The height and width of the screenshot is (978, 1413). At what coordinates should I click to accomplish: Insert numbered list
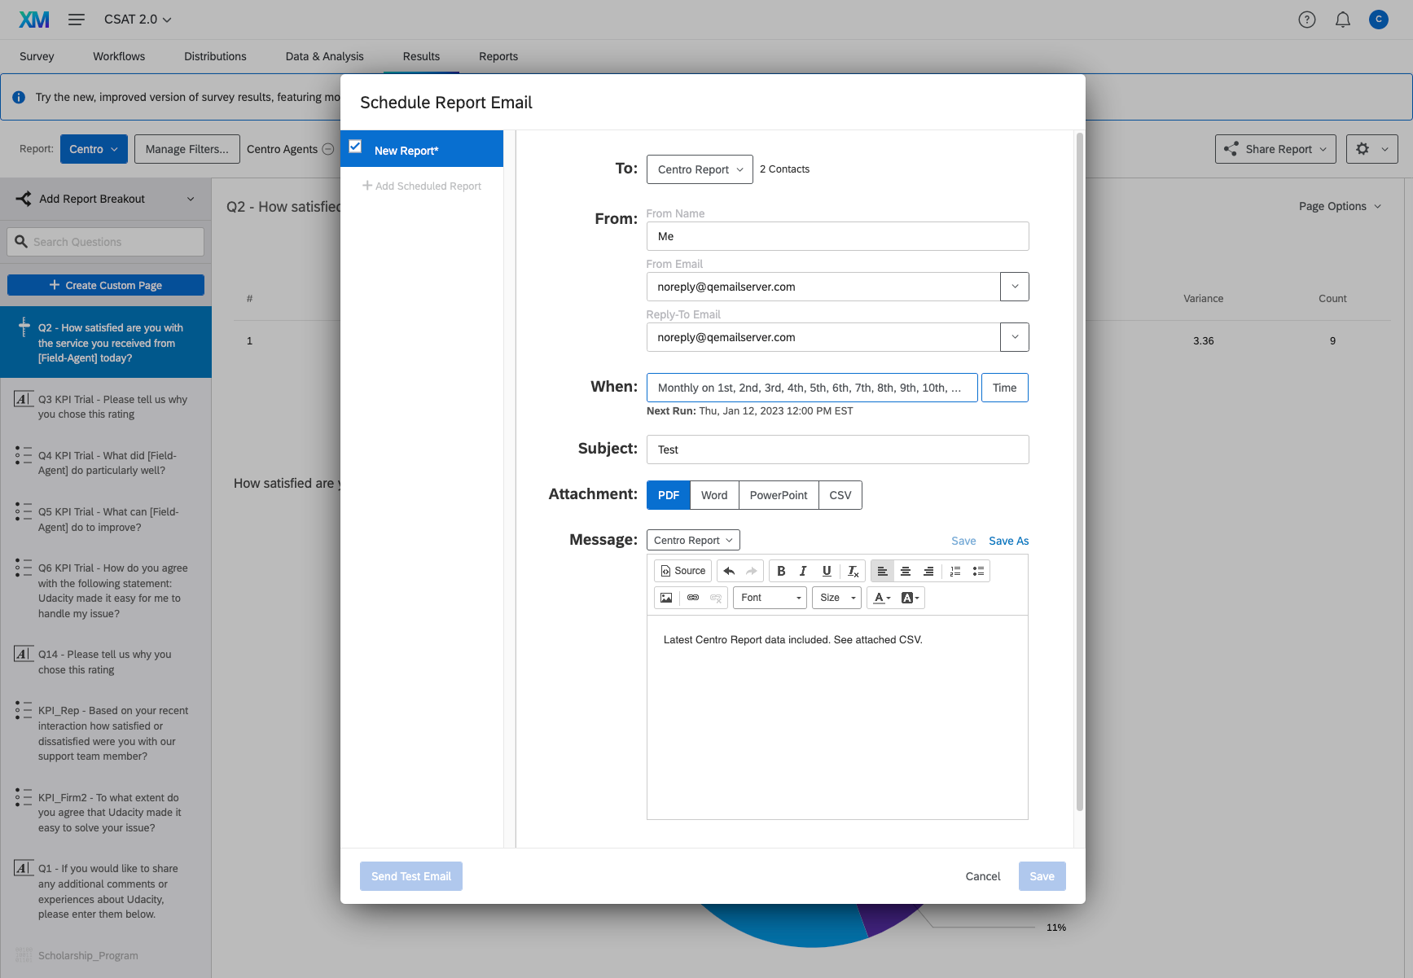point(955,571)
